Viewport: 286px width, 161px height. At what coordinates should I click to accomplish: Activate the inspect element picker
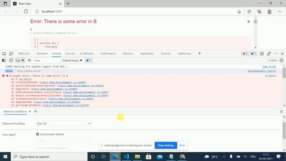click(x=4, y=54)
